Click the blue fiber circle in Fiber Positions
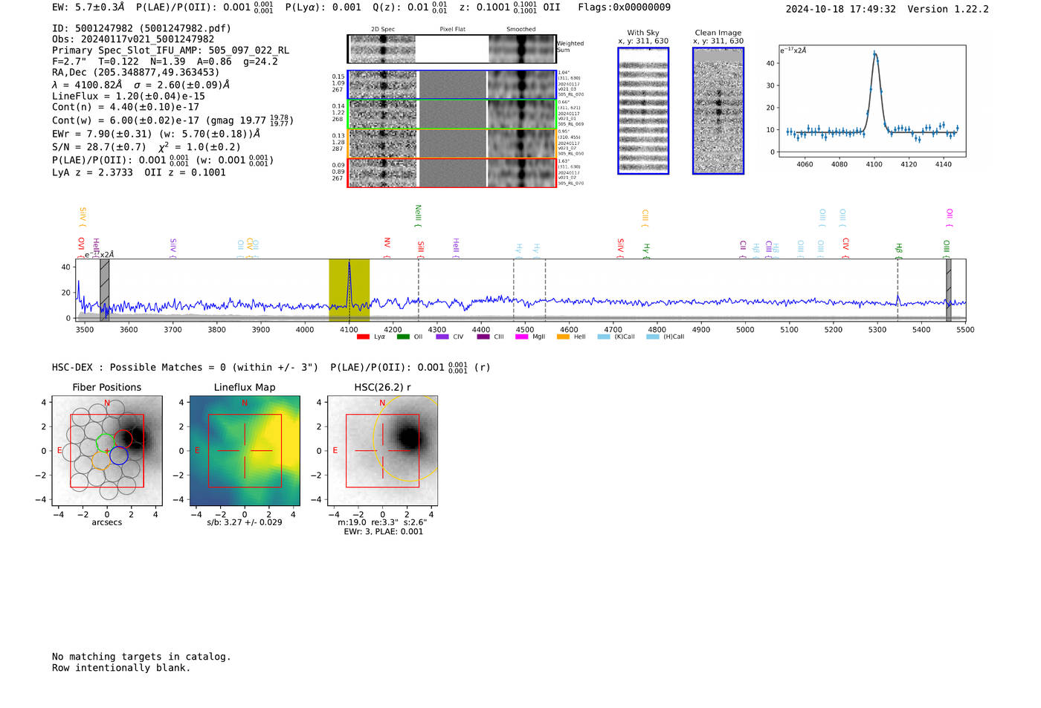 click(x=119, y=455)
